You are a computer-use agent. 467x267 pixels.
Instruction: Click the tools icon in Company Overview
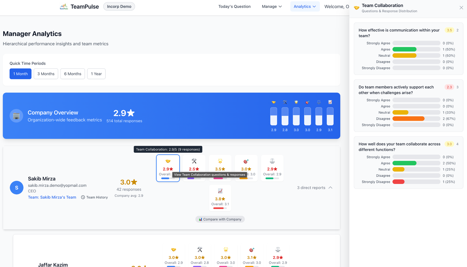(x=285, y=102)
